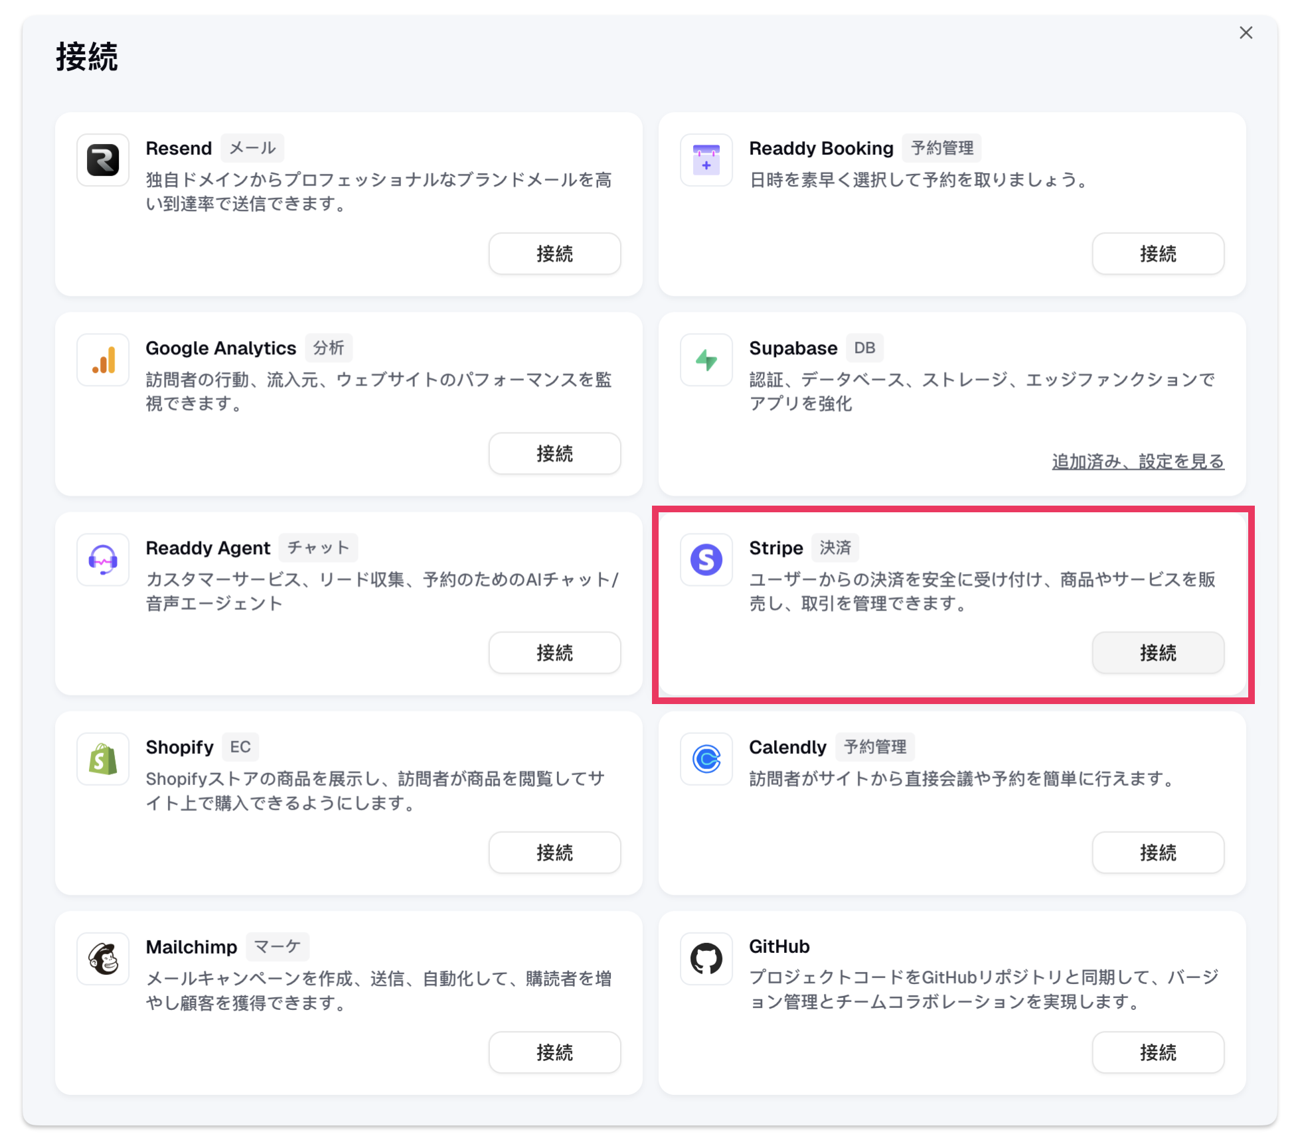The image size is (1296, 1144).
Task: Connect Stripe via its 接続 button
Action: [1158, 653]
